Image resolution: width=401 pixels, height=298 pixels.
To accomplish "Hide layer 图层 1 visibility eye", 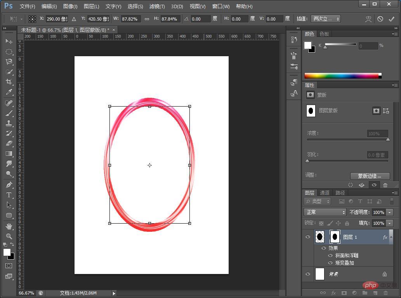I will 308,237.
